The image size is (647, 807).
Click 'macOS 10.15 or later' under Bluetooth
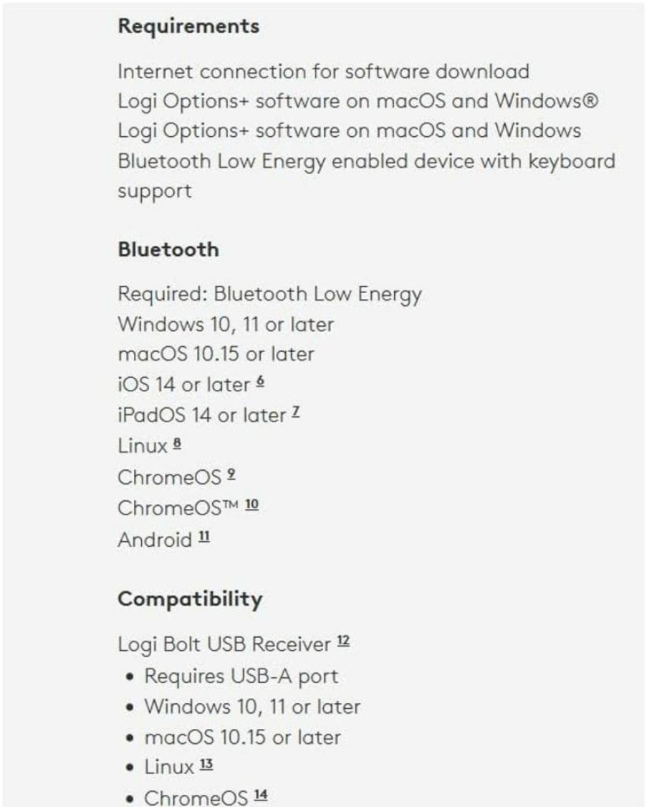[x=216, y=354]
